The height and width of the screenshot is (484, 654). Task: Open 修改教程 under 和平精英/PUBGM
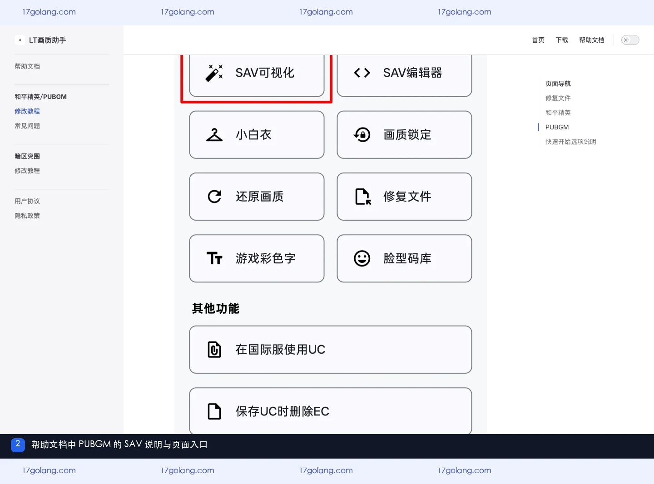(x=27, y=111)
